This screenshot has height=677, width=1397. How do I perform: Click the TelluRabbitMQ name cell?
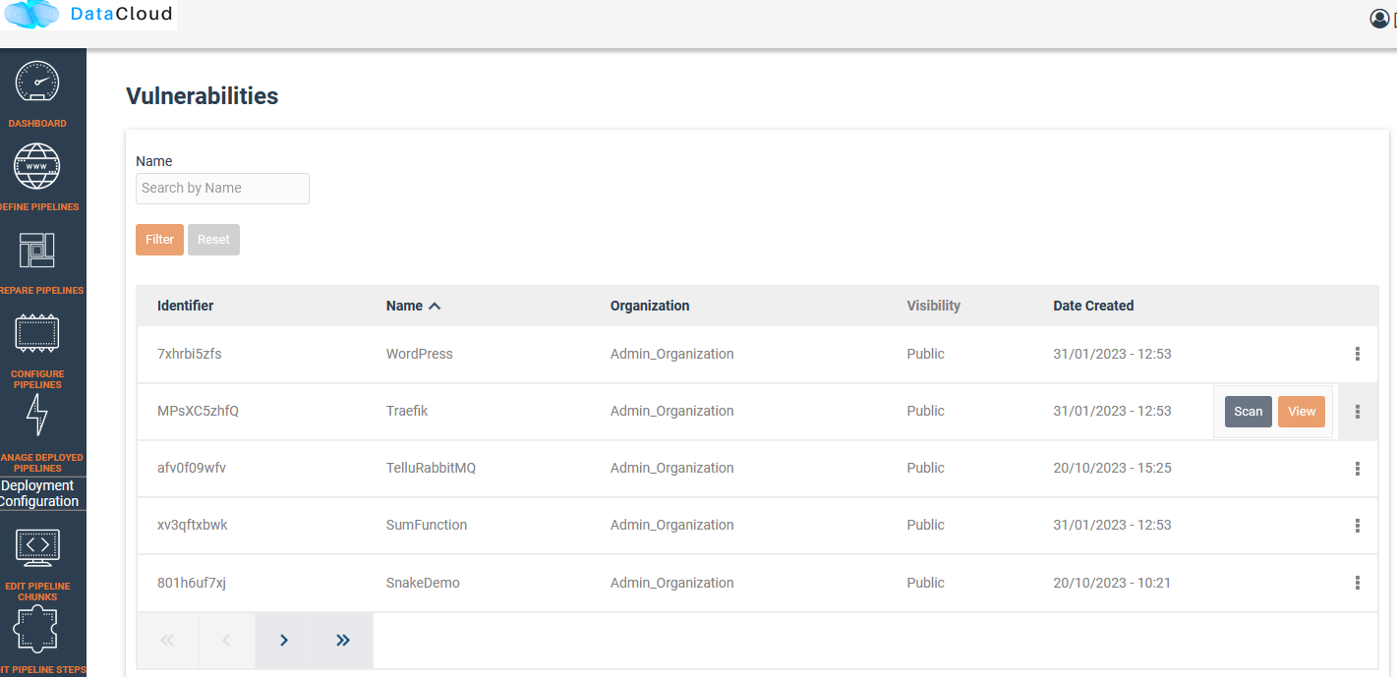pyautogui.click(x=431, y=468)
